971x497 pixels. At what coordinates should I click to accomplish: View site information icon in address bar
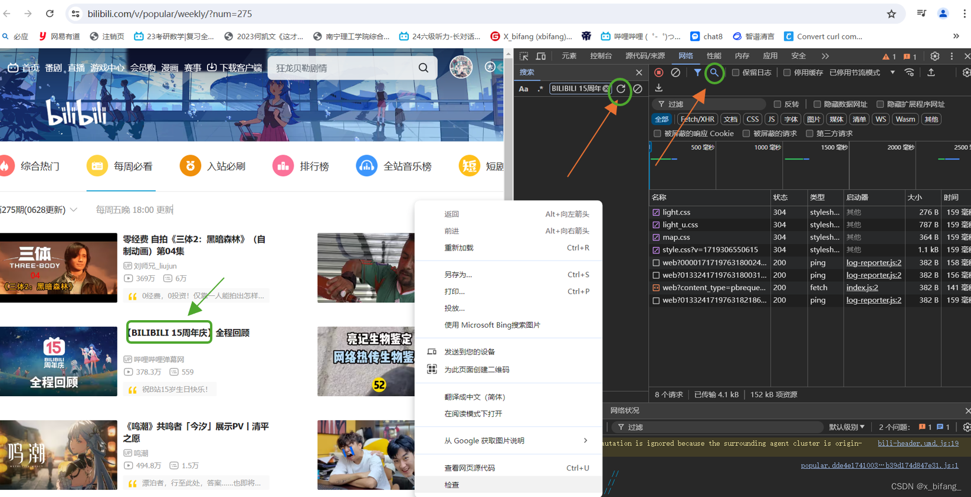pos(76,14)
